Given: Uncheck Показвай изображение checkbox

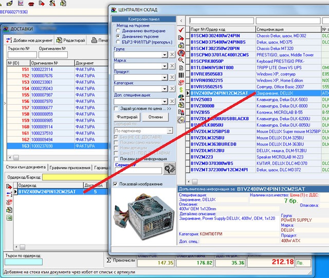Looking at the screenshot, I should point(115,184).
